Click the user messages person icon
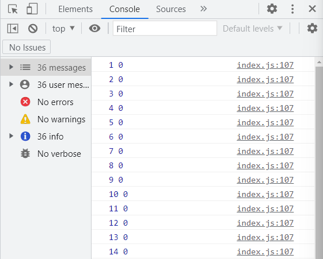Viewport: 323px width, 259px height. click(25, 84)
